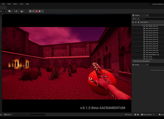Open the Select menu

click(x=15, y=4)
